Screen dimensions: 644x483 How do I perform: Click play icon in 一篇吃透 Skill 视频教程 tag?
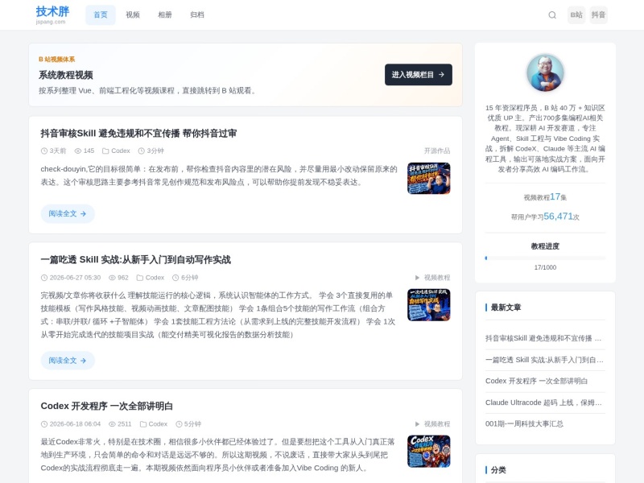417,278
